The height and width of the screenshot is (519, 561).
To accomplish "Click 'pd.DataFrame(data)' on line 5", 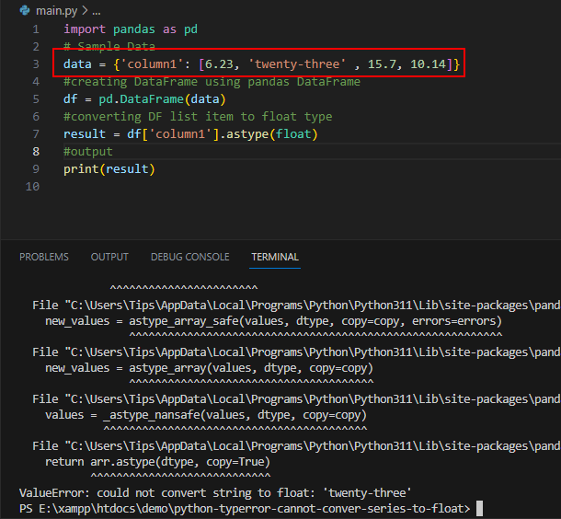I will point(163,99).
